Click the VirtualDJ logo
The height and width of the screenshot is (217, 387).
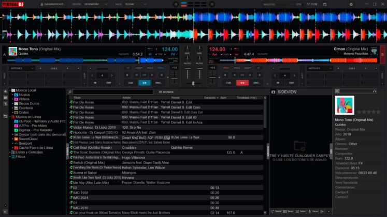click(x=13, y=4)
